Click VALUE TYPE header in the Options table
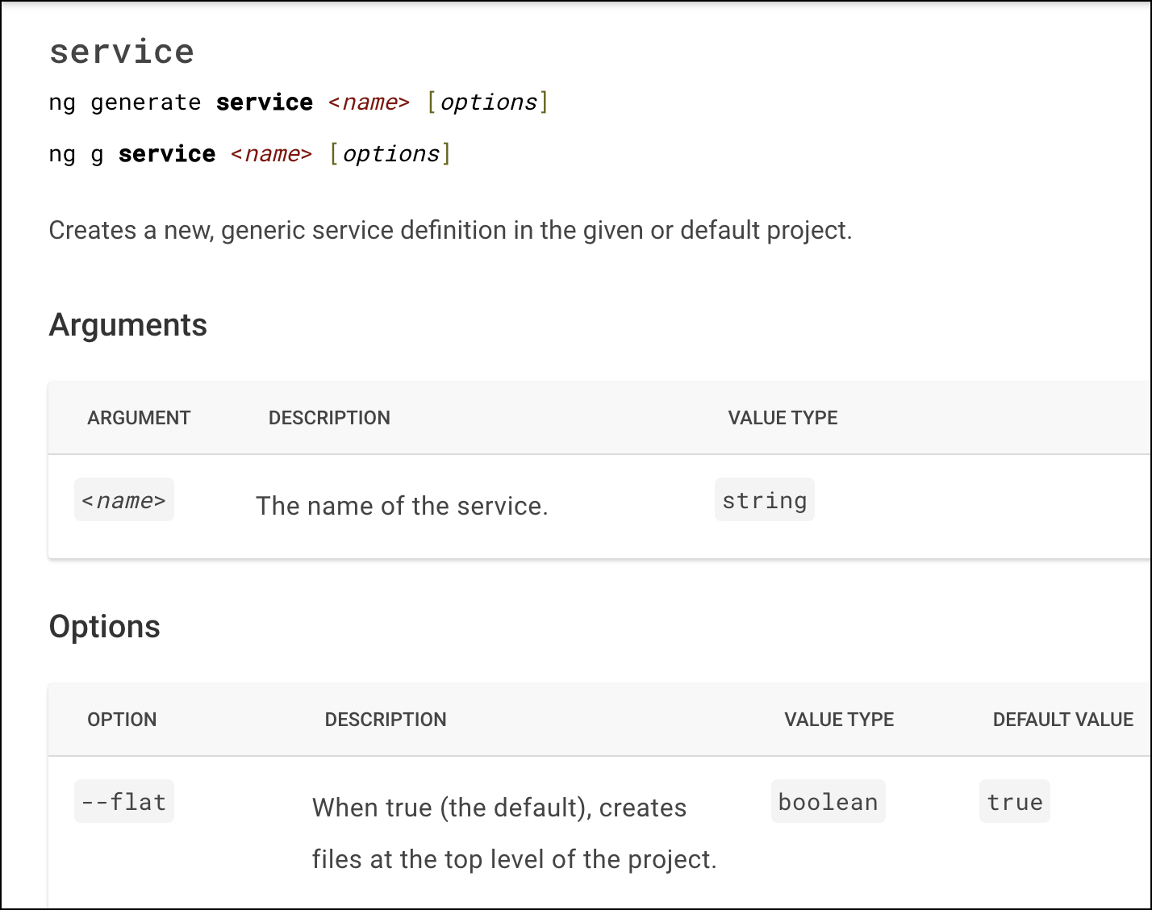1152x910 pixels. [x=839, y=720]
